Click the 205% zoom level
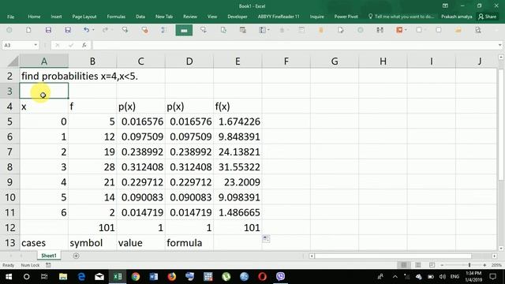Image resolution: width=505 pixels, height=284 pixels. [x=496, y=265]
